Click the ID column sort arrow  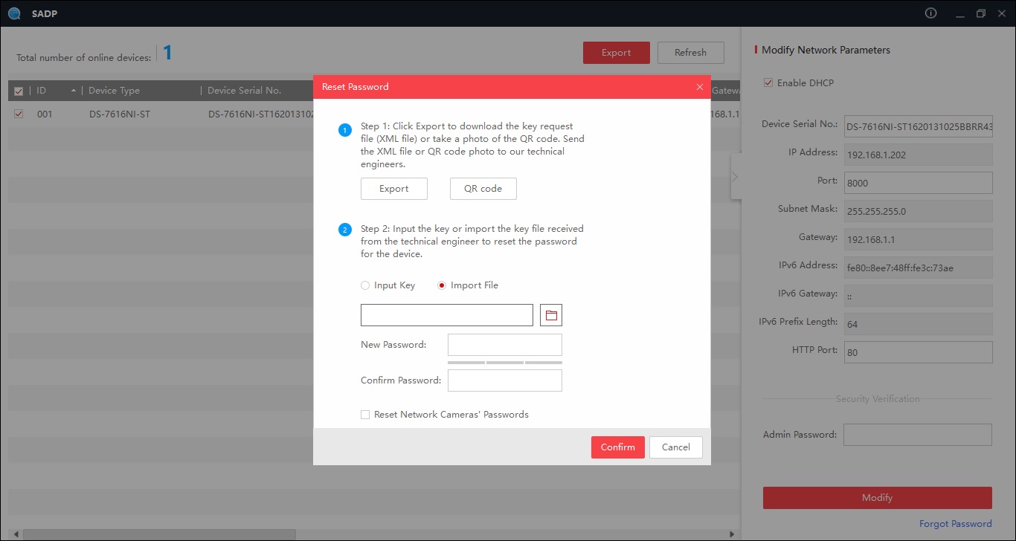(x=73, y=91)
